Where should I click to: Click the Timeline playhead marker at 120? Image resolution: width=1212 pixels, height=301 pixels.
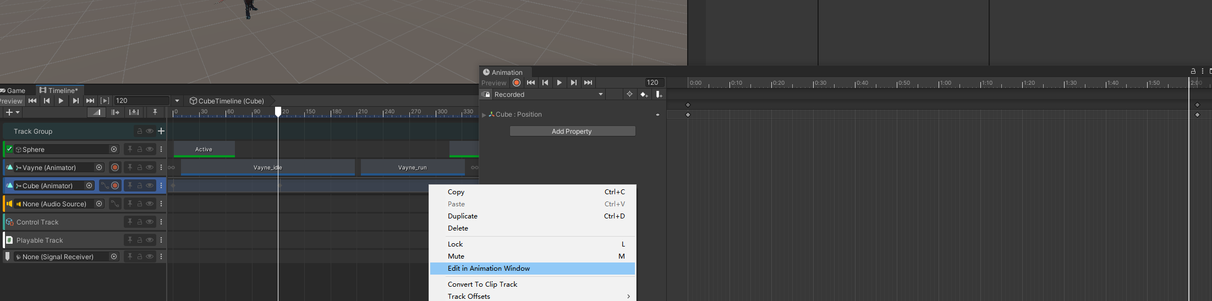click(278, 112)
